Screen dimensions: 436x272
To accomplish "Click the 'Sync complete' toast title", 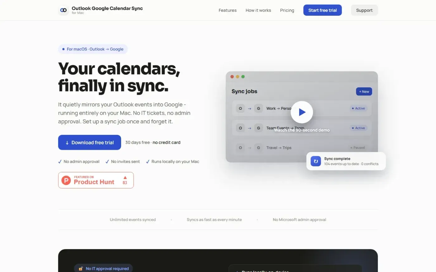I will pos(337,159).
